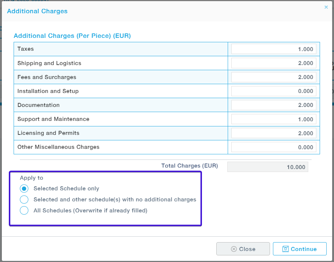Choose 'Selected and other schedule(s)' radio button
This screenshot has height=262, width=334.
point(24,200)
